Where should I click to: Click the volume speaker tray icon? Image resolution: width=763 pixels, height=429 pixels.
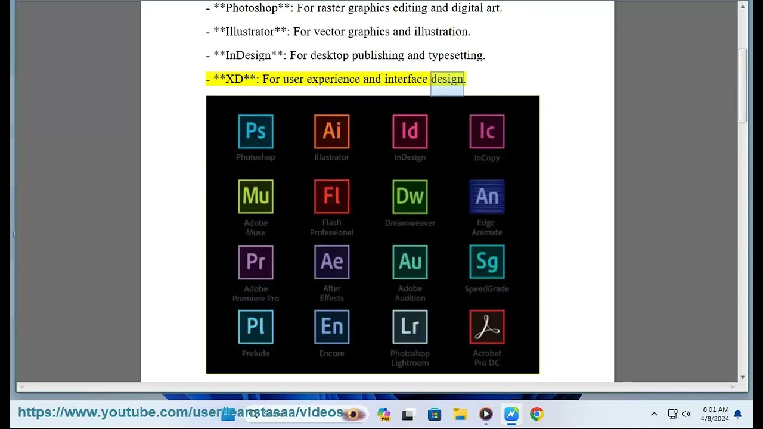click(686, 414)
